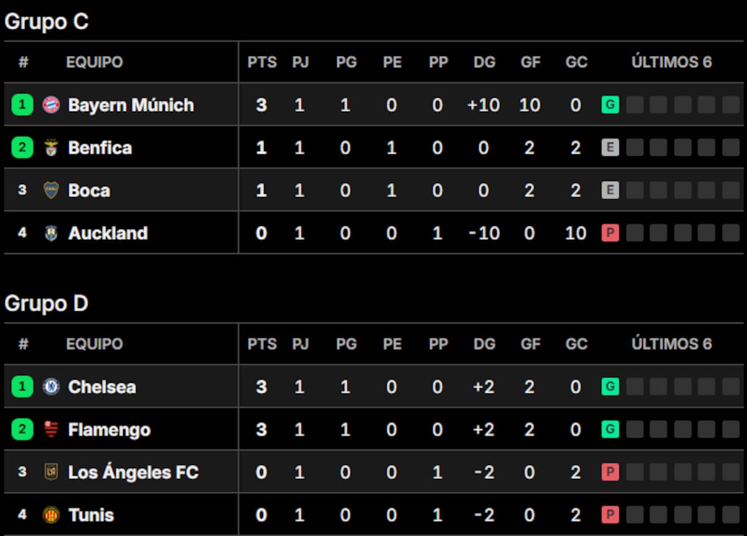Click Chelsea's green position 1 badge
This screenshot has width=747, height=536.
tap(22, 387)
